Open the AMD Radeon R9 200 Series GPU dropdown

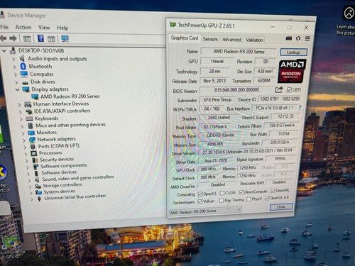[x=205, y=211]
